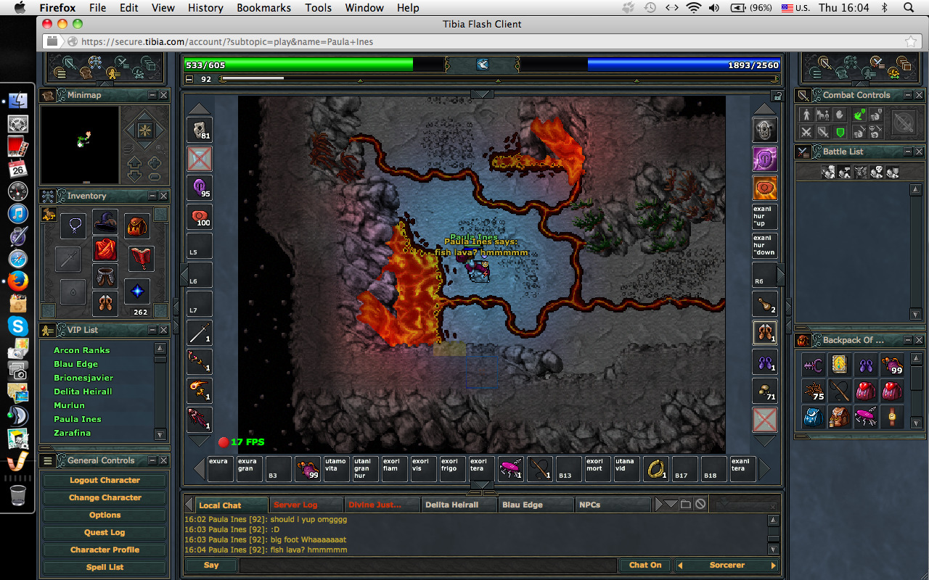Screen dimensions: 929x580
Task: Click the purple rune slot showing 95
Action: [x=200, y=188]
